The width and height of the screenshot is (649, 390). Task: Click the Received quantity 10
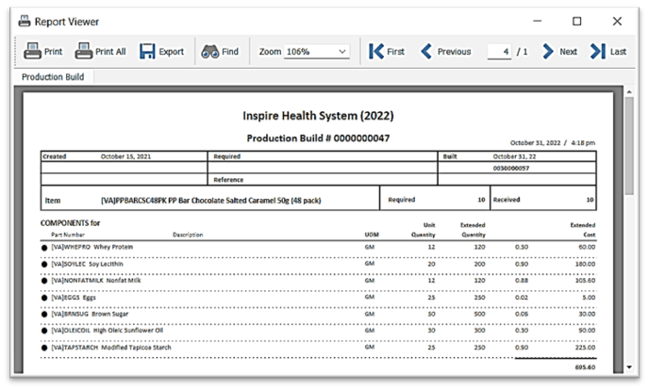(590, 200)
